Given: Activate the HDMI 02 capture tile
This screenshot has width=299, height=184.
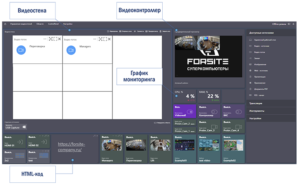Looking at the screenshot, I should point(38,141).
